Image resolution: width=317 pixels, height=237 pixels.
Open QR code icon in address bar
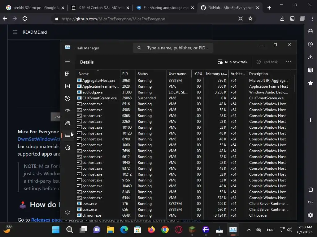(x=240, y=19)
